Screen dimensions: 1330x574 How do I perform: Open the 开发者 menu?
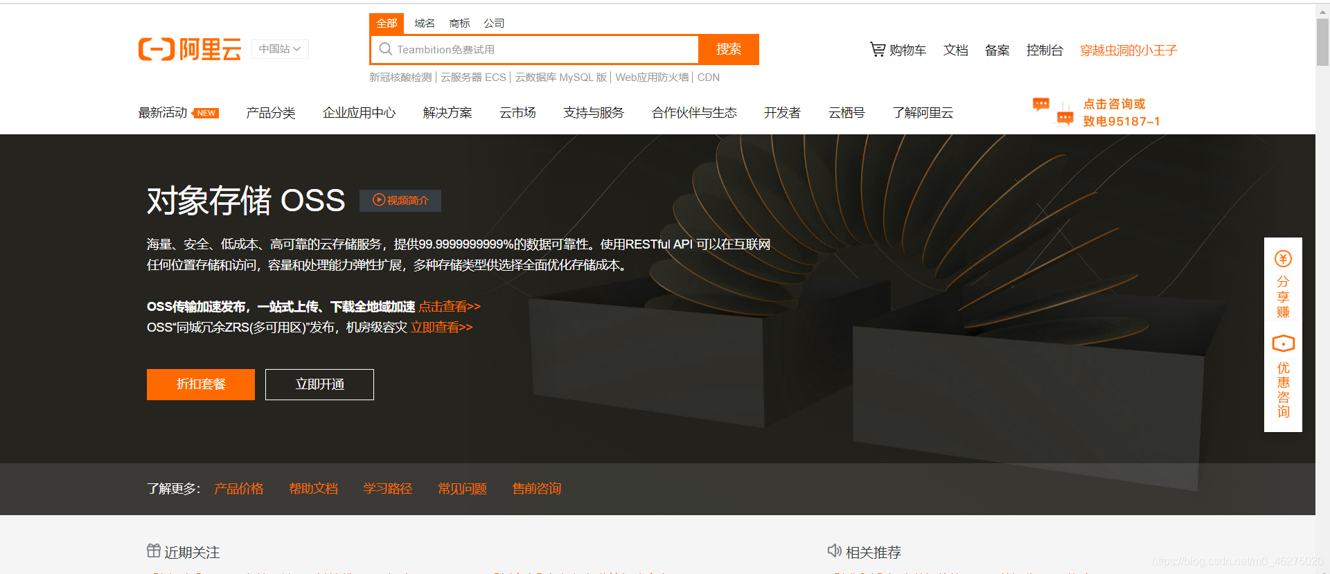[x=783, y=113]
